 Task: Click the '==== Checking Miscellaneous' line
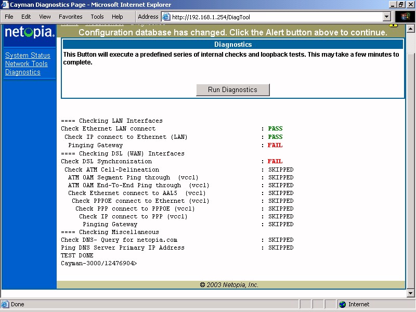110,232
